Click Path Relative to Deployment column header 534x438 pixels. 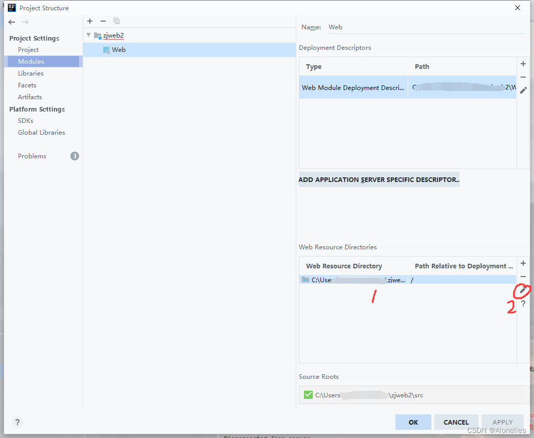point(464,266)
